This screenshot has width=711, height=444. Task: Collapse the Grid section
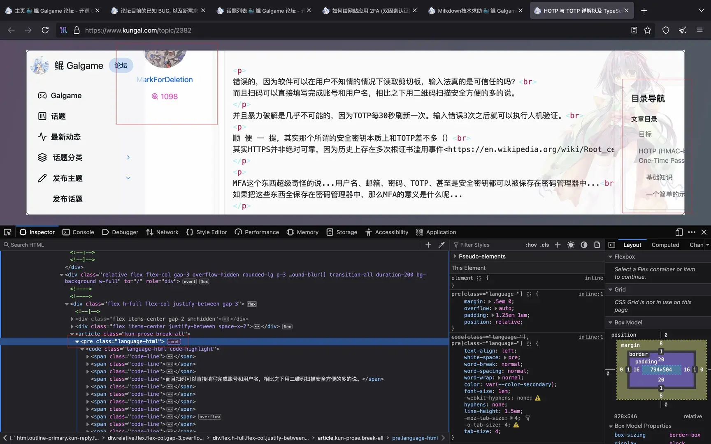point(611,289)
